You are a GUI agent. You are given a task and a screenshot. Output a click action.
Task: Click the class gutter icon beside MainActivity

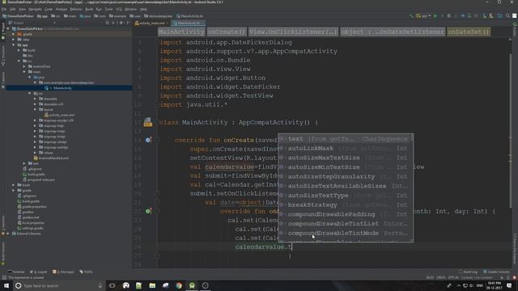(x=147, y=122)
